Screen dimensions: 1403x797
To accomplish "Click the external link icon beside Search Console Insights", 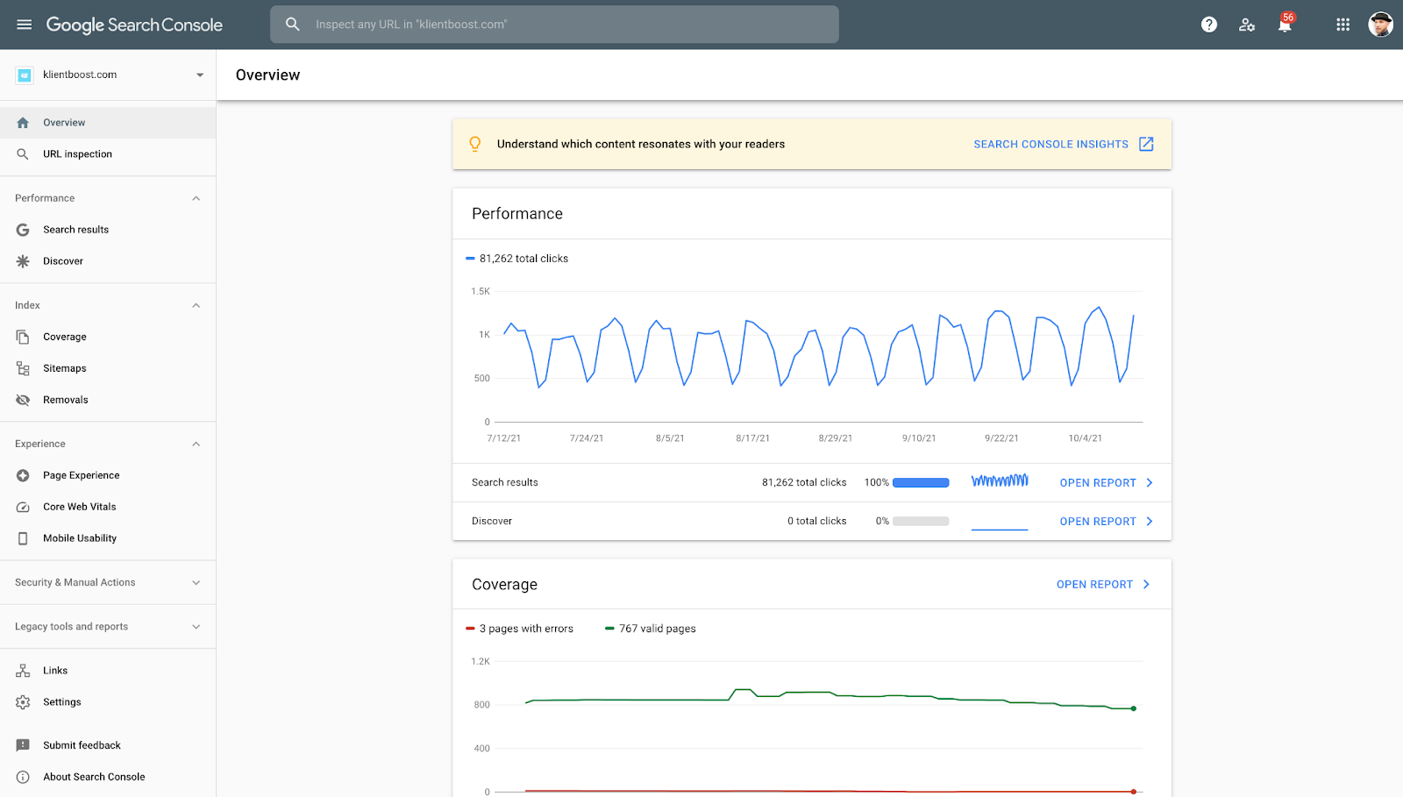I will click(x=1146, y=144).
